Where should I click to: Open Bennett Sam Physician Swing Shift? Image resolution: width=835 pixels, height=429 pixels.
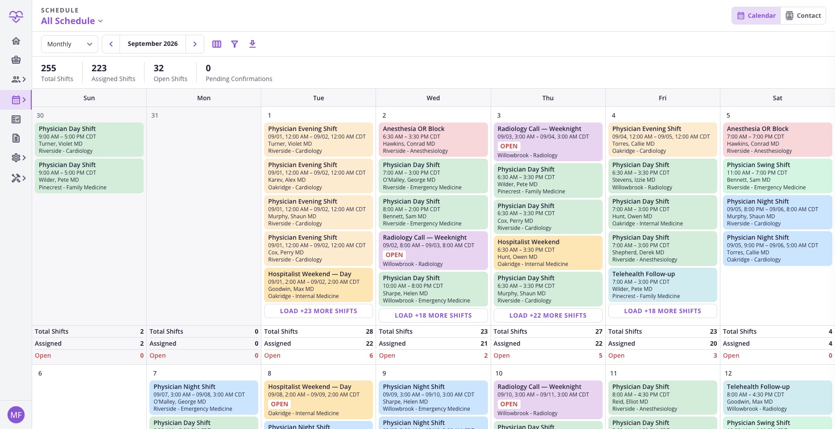click(x=777, y=176)
